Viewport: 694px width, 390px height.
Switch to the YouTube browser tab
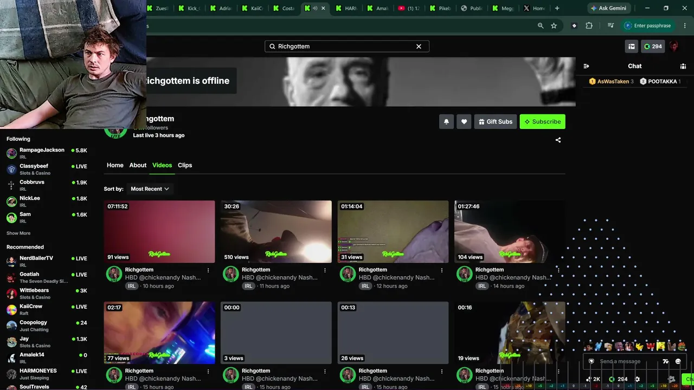[409, 8]
